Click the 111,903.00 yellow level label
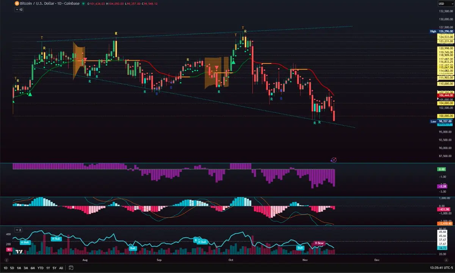Screen dimensions: 455x273 (446, 77)
